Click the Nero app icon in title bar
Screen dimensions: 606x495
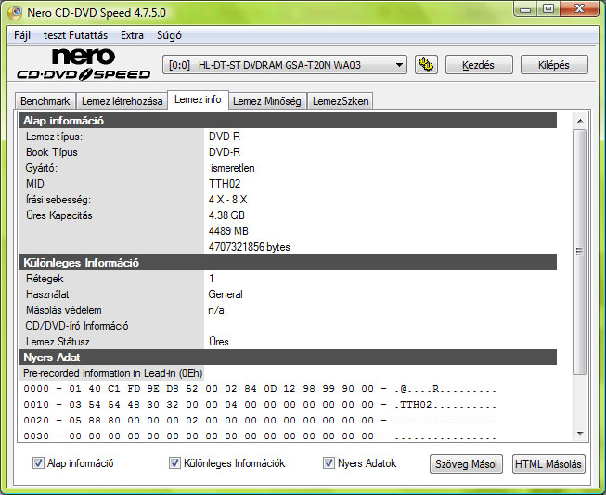15,12
